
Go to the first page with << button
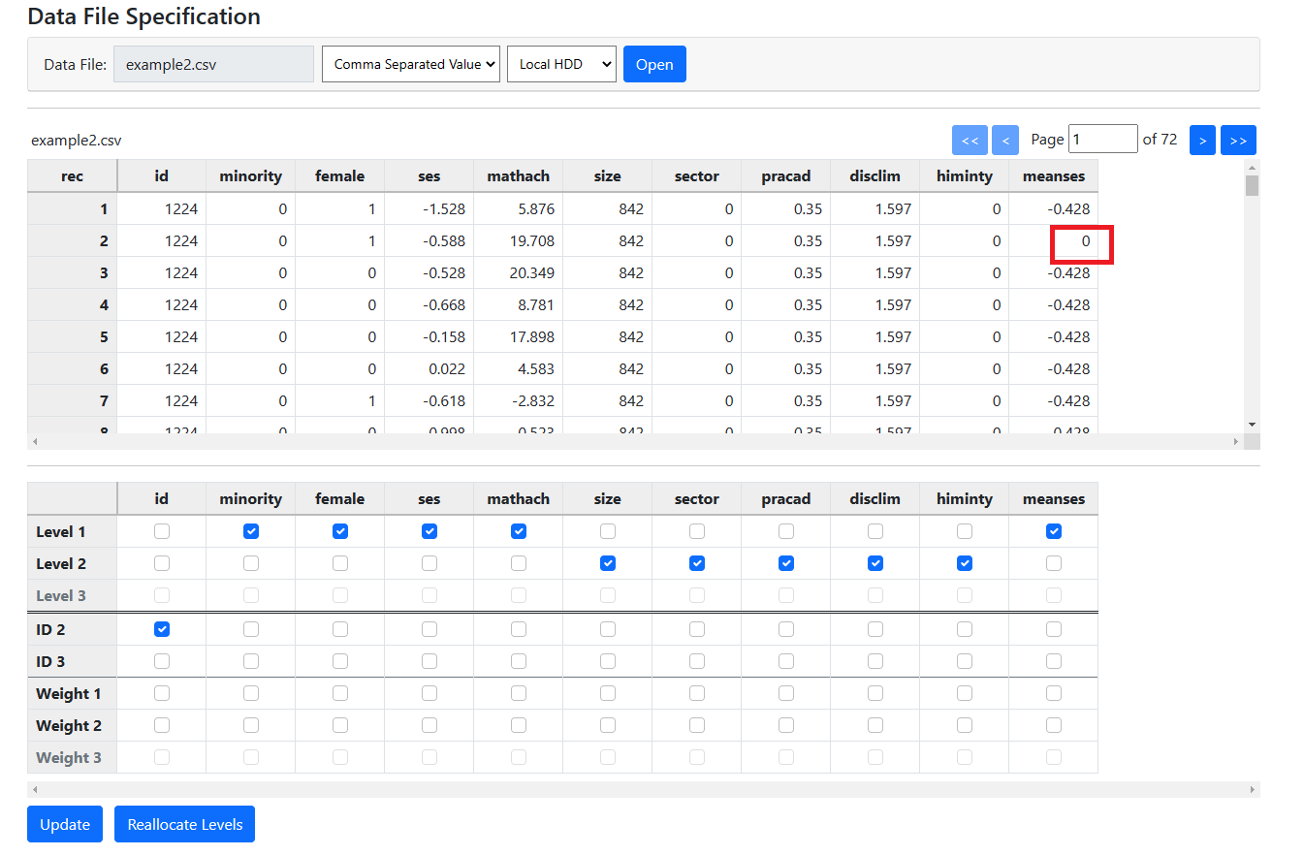970,141
